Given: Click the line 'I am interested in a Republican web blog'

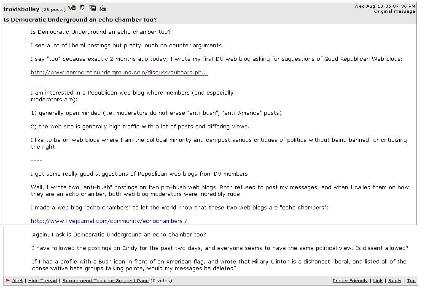Looking at the screenshot, I should [x=132, y=96].
